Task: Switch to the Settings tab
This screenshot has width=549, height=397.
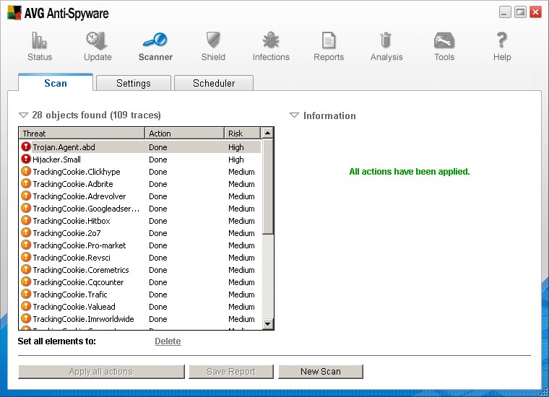Action: coord(134,83)
